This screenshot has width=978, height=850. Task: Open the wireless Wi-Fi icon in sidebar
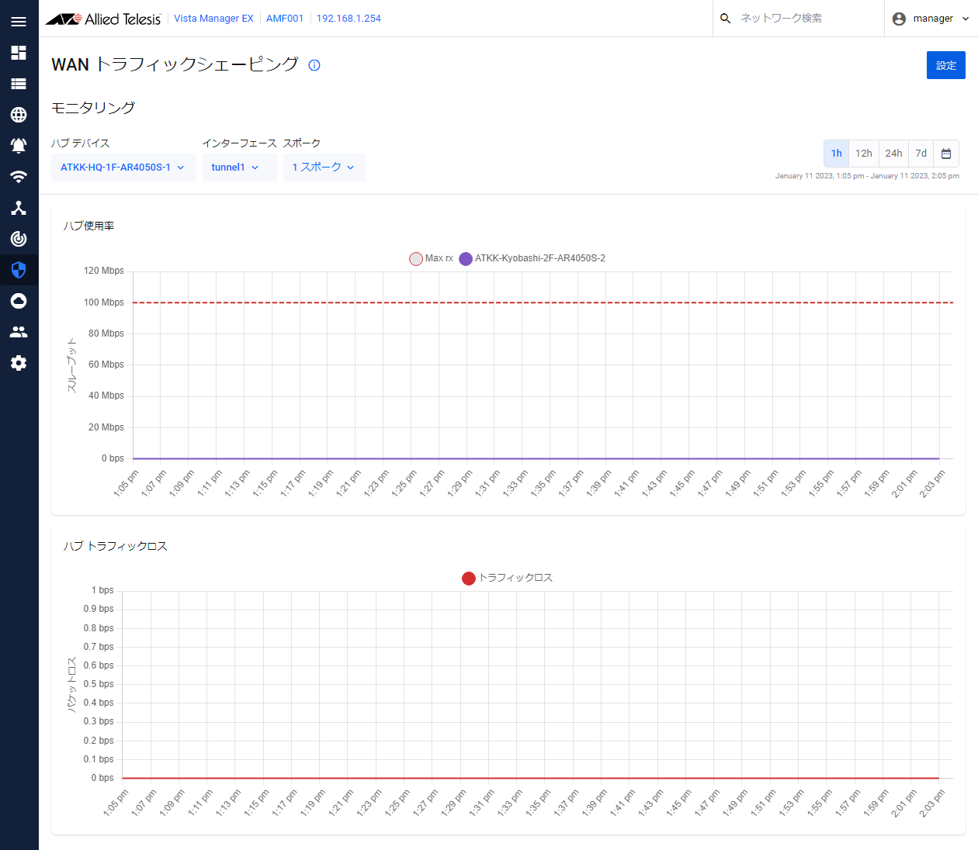click(x=19, y=177)
